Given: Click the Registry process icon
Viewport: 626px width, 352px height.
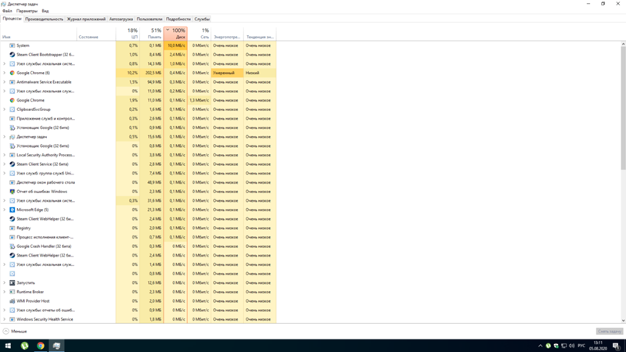Looking at the screenshot, I should click(x=13, y=228).
